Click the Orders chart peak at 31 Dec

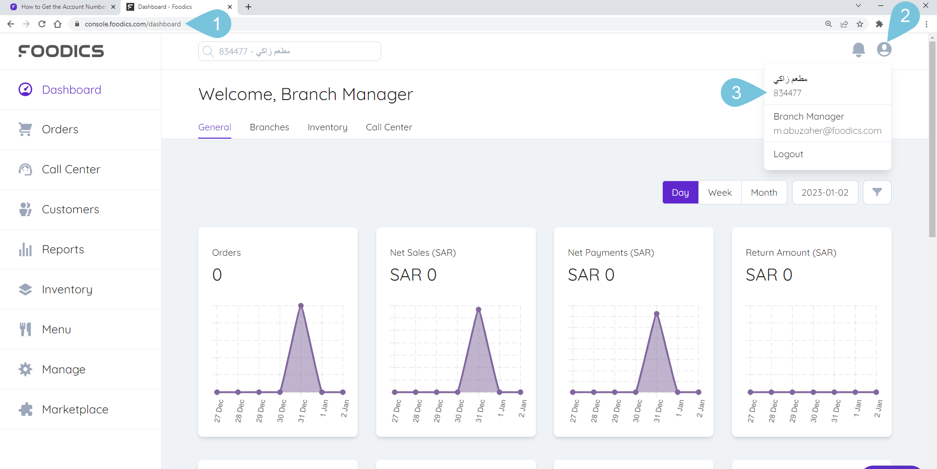pyautogui.click(x=301, y=306)
